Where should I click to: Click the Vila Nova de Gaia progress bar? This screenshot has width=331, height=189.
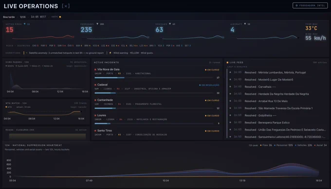point(154,78)
